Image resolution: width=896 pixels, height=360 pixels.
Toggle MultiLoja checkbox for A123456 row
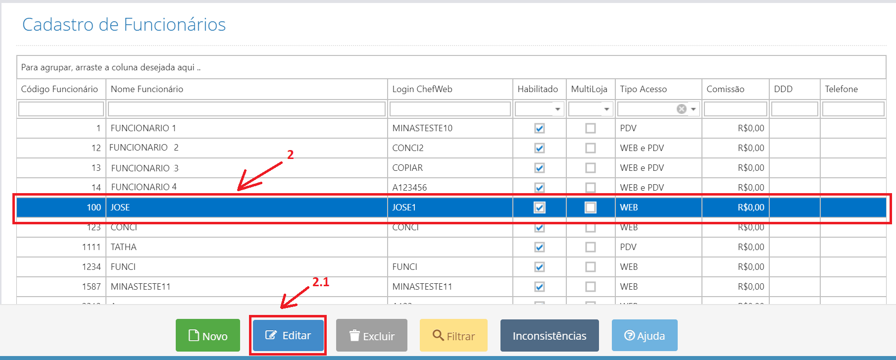pyautogui.click(x=591, y=188)
